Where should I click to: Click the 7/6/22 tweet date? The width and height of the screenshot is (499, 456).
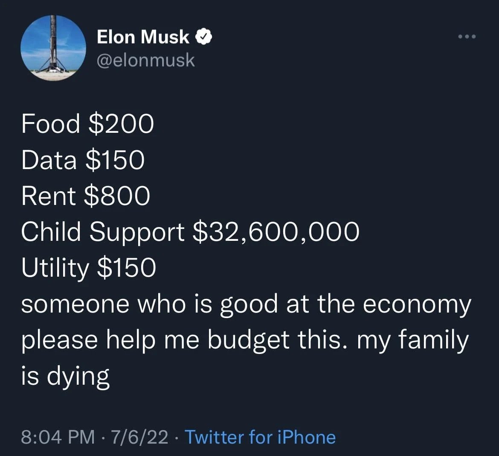point(139,437)
